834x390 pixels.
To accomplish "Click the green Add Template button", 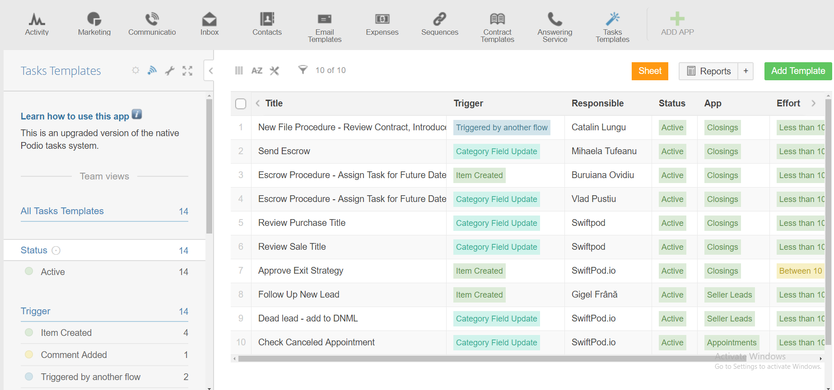I will click(x=798, y=71).
